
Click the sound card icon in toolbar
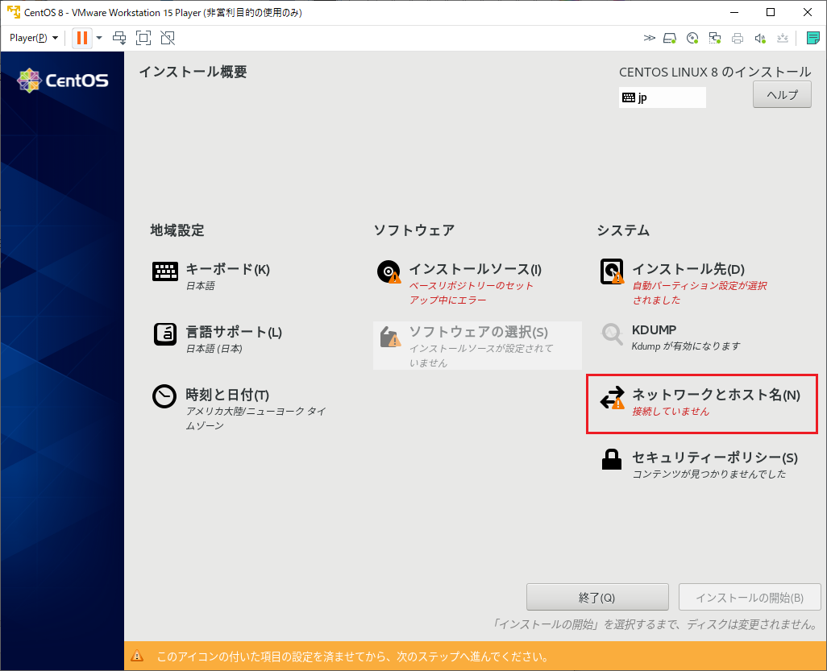(x=759, y=38)
